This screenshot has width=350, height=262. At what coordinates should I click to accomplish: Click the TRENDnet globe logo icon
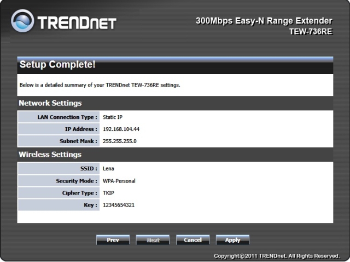pyautogui.click(x=23, y=24)
